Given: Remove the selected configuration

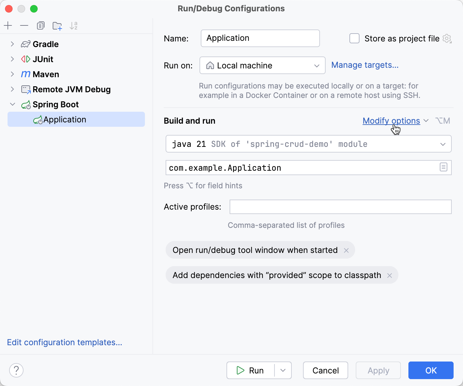Looking at the screenshot, I should tap(24, 25).
